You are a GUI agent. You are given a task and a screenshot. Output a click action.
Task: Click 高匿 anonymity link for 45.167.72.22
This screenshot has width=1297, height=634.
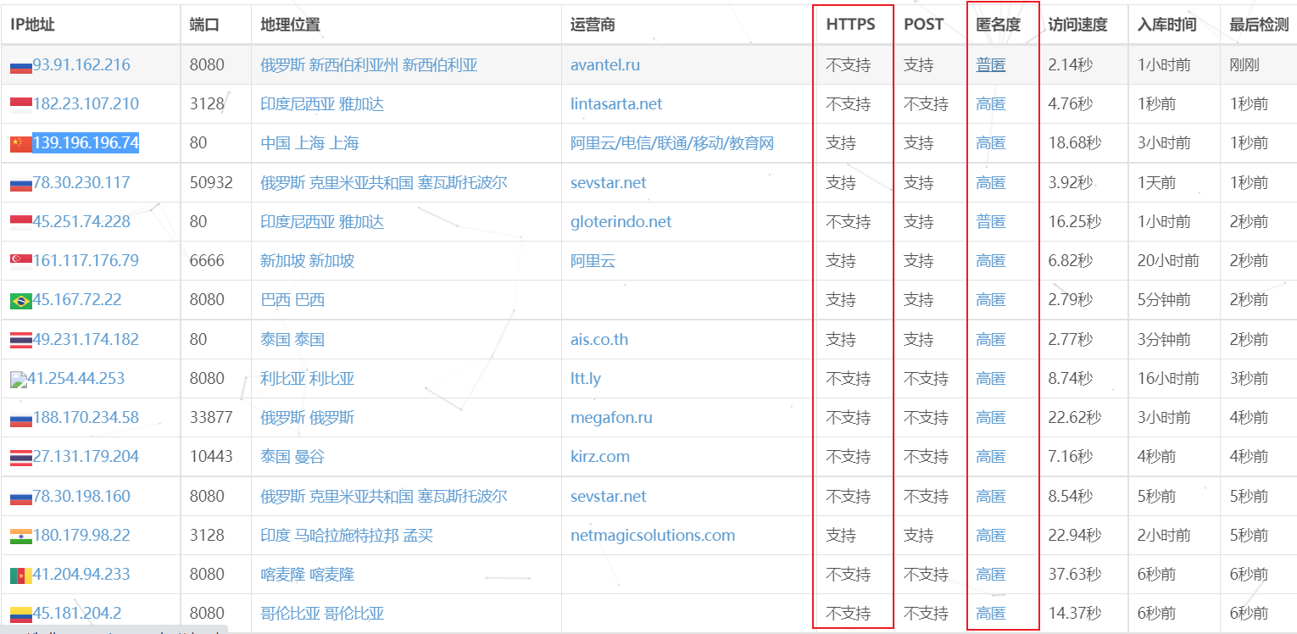[990, 299]
